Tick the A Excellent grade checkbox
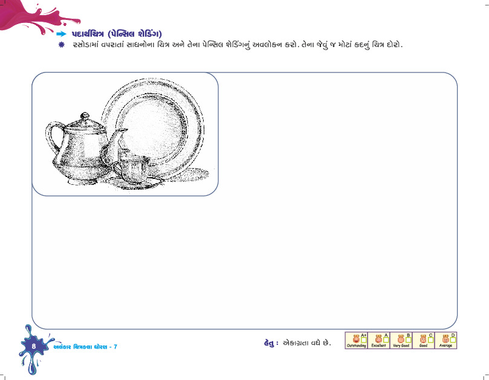Image resolution: width=489 pixels, height=380 pixels. point(386,340)
